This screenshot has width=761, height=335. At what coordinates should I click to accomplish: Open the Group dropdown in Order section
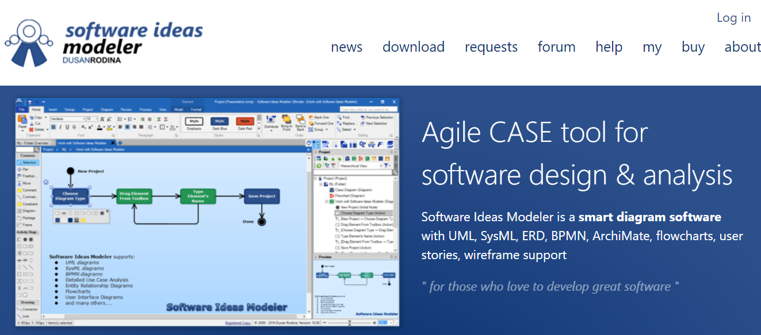click(x=318, y=129)
